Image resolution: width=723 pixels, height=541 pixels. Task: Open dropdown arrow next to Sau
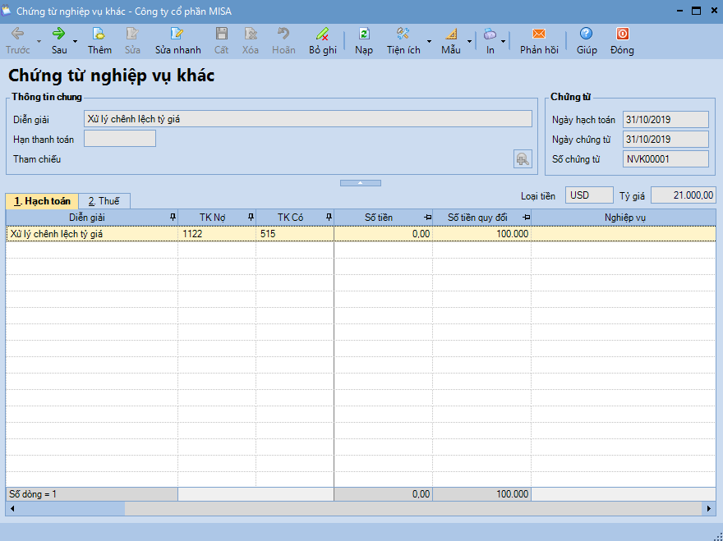[75, 42]
